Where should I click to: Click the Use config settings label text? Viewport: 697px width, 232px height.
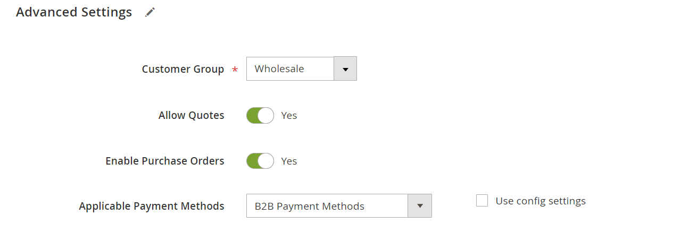pos(541,201)
